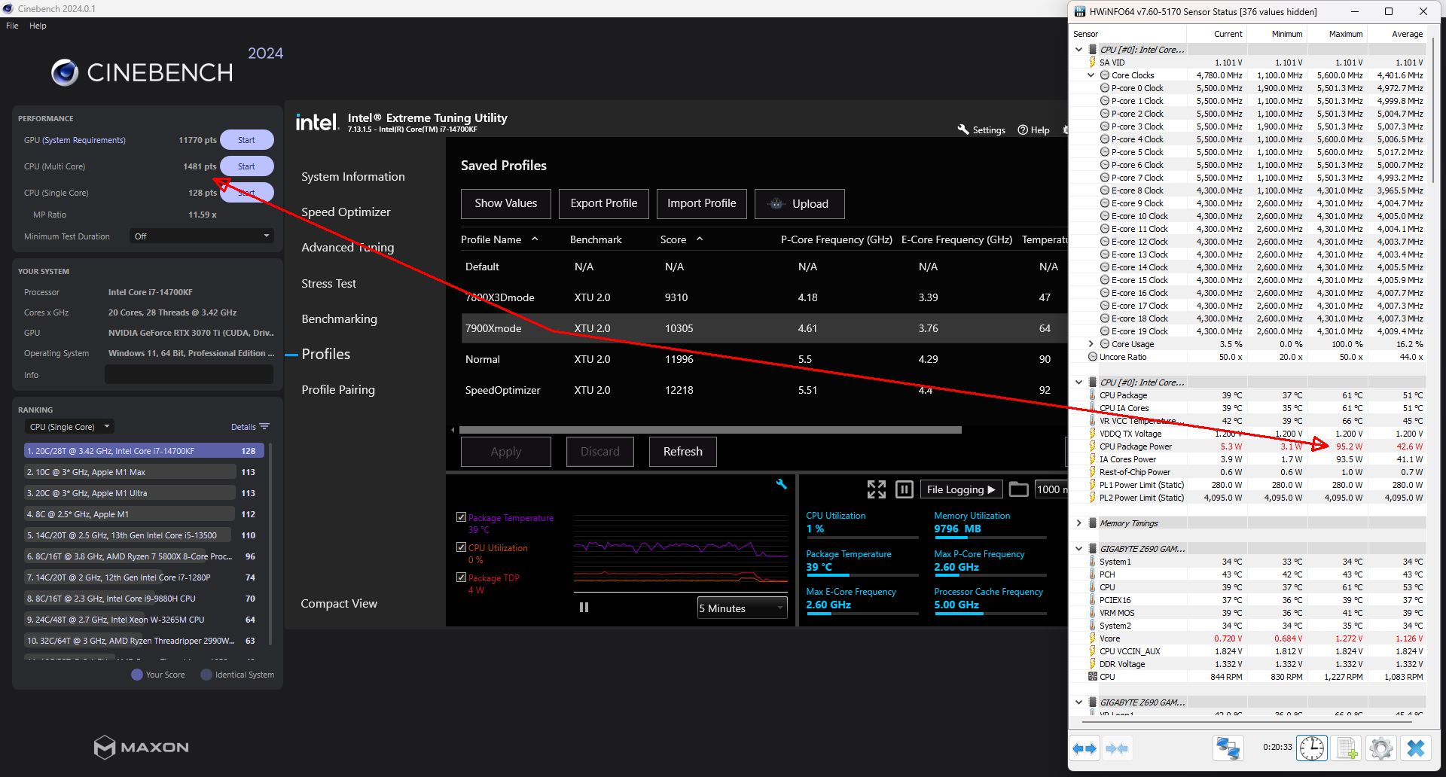Go to XTU System Information tab
The width and height of the screenshot is (1446, 777).
pyautogui.click(x=353, y=177)
